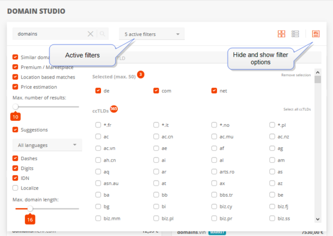This screenshot has height=236, width=333.
Task: Enable the ai TLD
Action: point(156,160)
